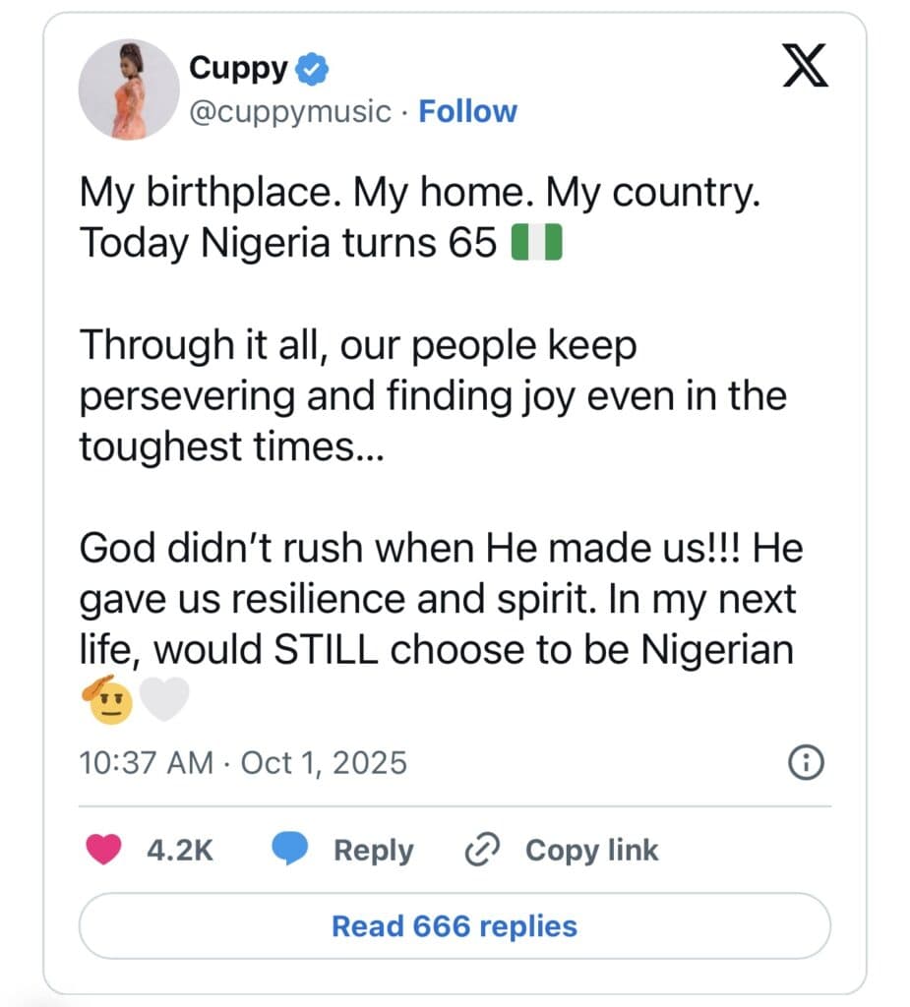Select the Copy link text
Viewport: 910px width, 1007px height.
[x=591, y=850]
